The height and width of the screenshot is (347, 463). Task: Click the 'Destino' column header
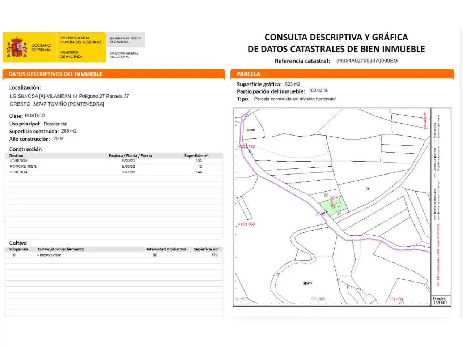pyautogui.click(x=16, y=155)
